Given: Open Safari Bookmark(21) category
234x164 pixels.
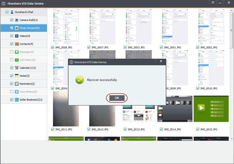Looking at the screenshot, I should click(24, 99).
